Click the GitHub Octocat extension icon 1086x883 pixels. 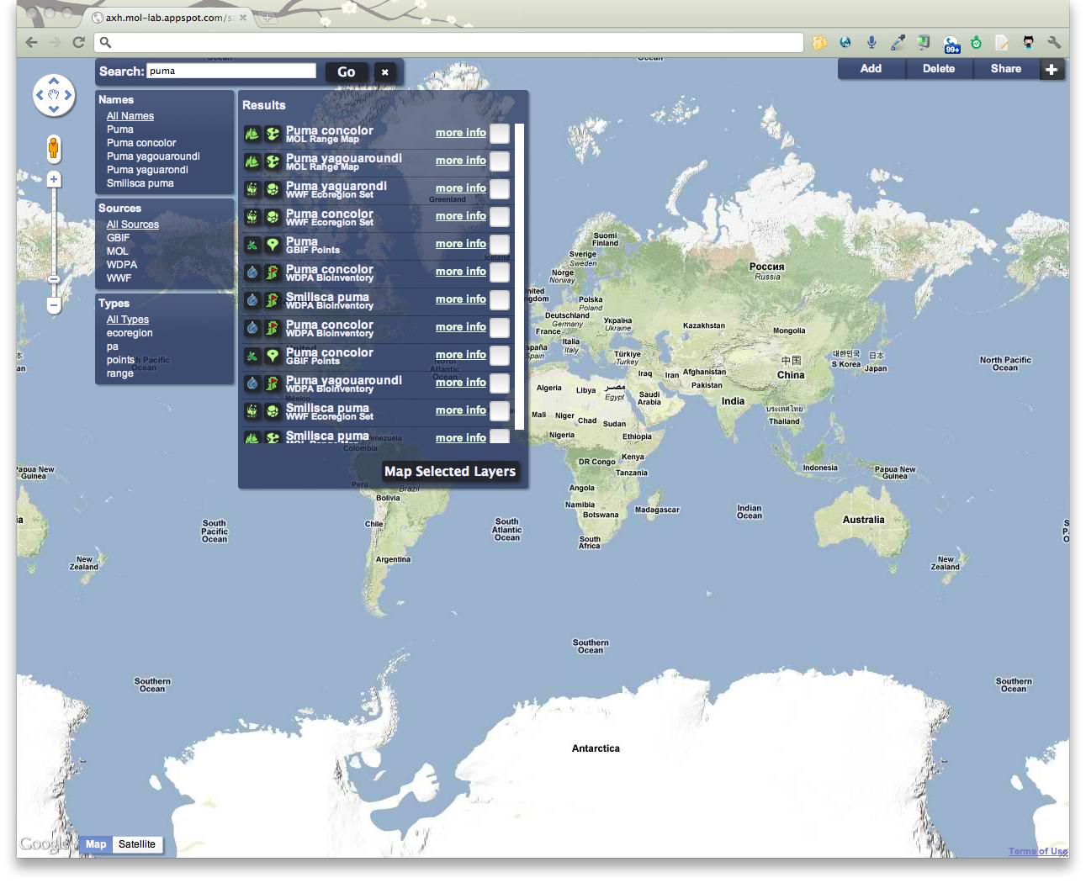pyautogui.click(x=1028, y=42)
